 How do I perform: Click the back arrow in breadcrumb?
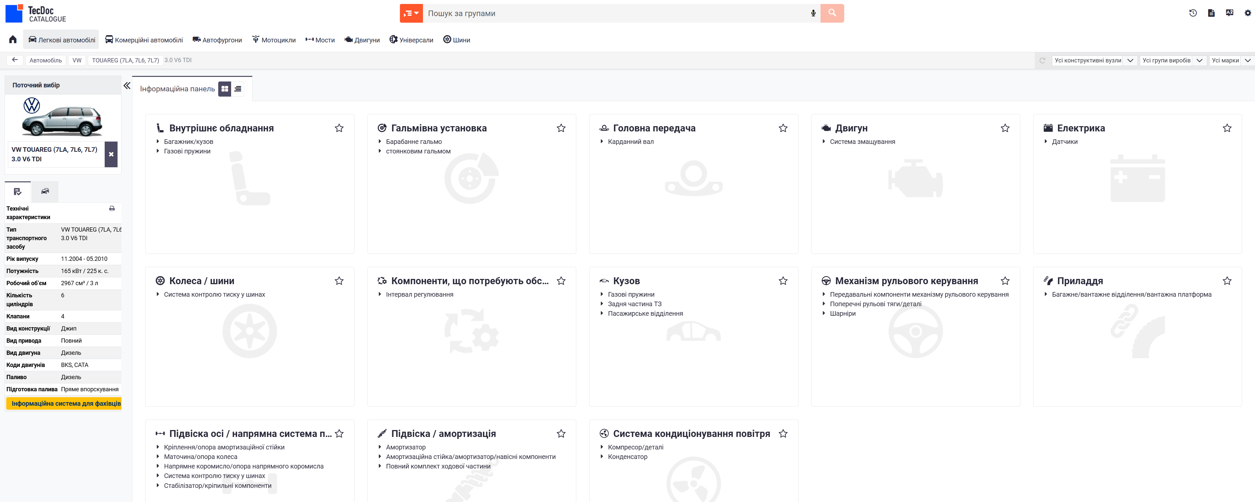pyautogui.click(x=15, y=60)
